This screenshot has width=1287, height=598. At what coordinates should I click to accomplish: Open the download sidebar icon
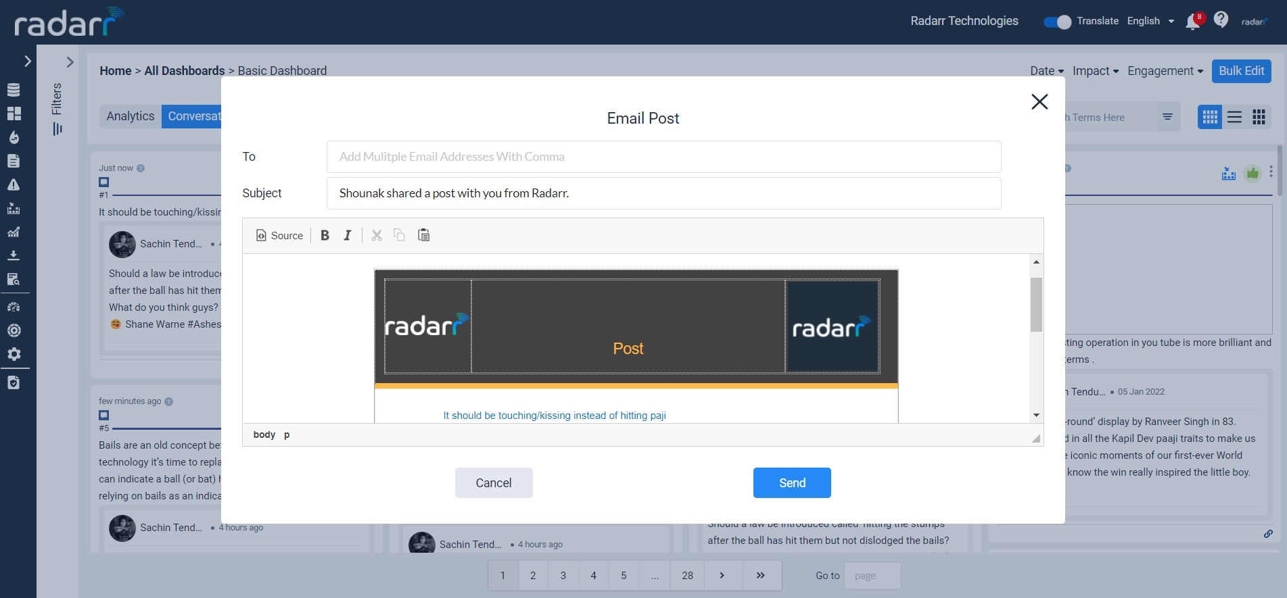coord(14,255)
